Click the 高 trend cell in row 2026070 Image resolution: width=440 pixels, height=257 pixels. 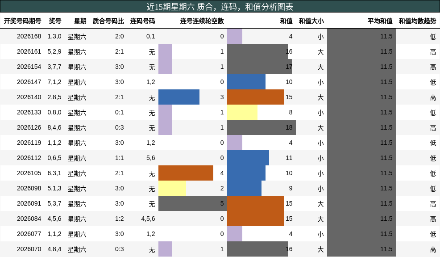click(x=433, y=249)
